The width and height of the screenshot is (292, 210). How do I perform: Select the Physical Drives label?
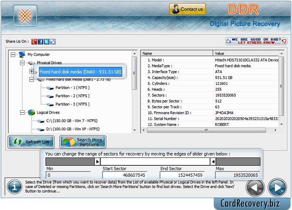tap(49, 63)
